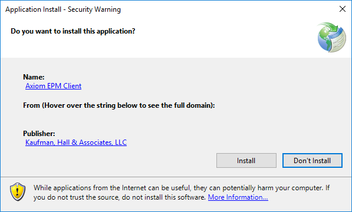Click the green arrow on the globe icon

tap(329, 27)
